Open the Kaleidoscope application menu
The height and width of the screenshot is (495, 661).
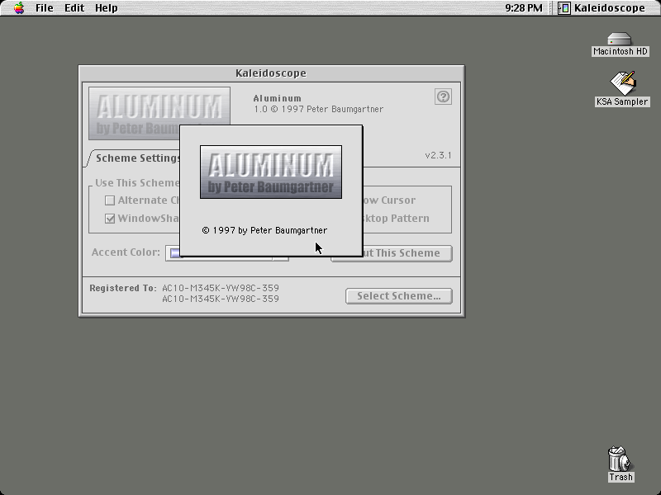point(602,8)
